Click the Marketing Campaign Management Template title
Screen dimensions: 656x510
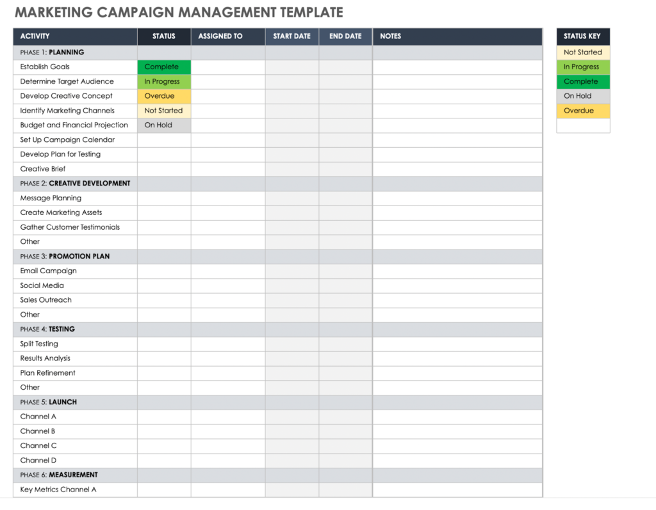[x=179, y=13]
